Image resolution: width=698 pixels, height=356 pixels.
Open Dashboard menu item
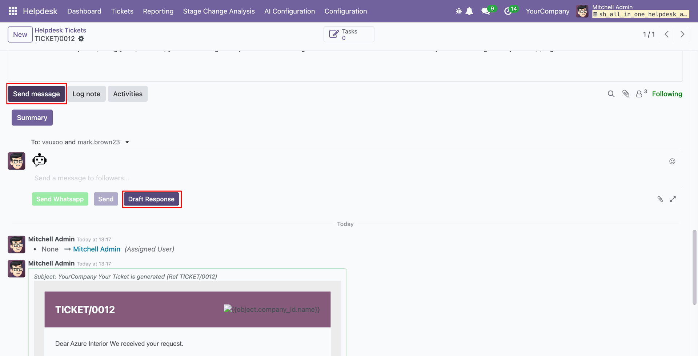tap(84, 11)
